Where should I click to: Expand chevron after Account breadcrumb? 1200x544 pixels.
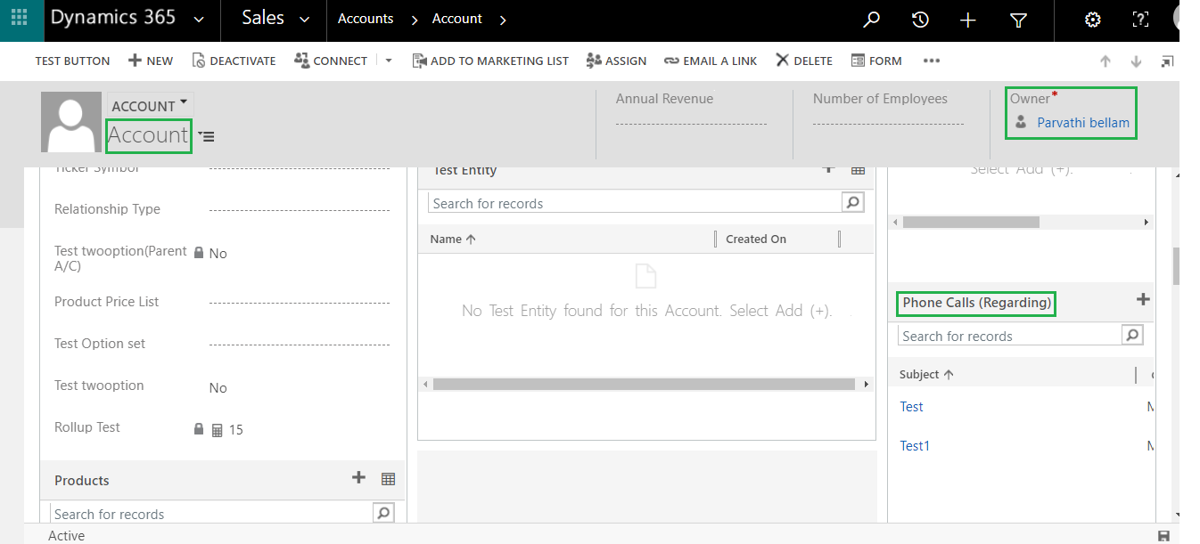click(x=504, y=20)
